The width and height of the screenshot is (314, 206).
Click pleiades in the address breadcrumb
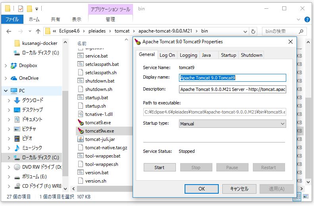pyautogui.click(x=97, y=31)
